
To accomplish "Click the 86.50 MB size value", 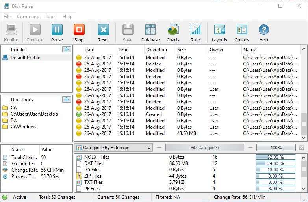I will (x=179, y=163).
